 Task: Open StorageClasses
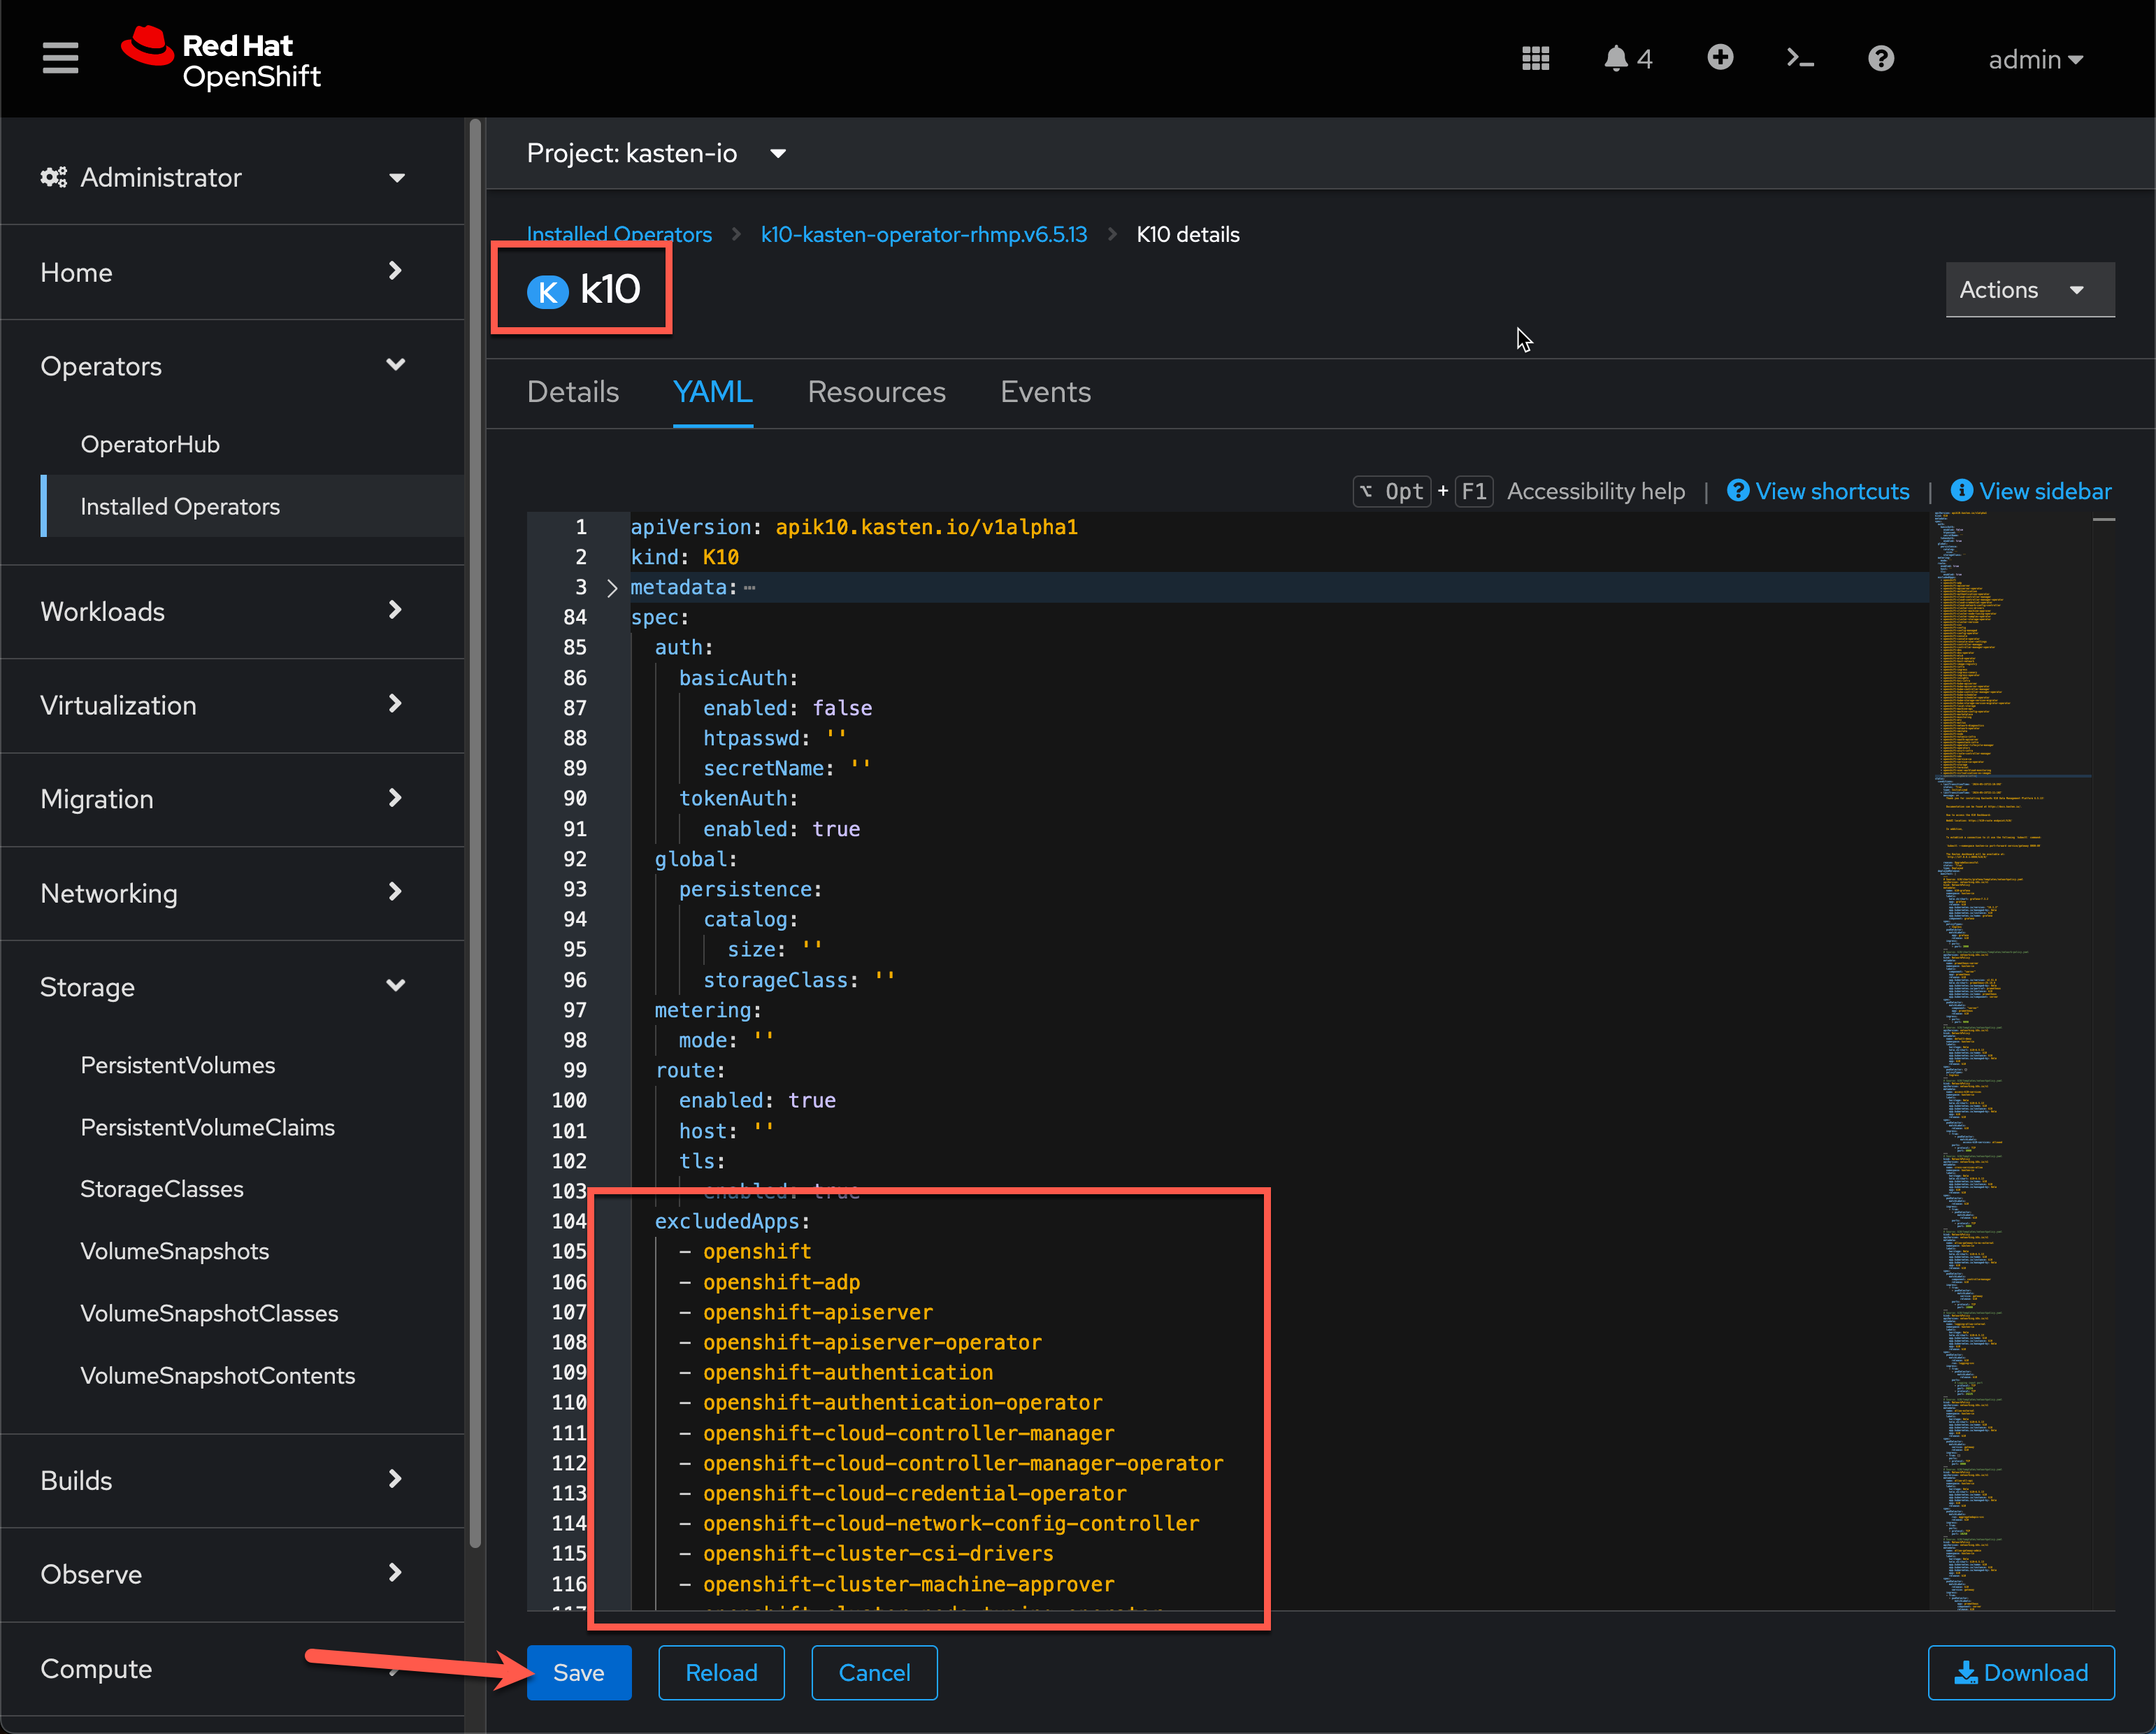[x=162, y=1189]
